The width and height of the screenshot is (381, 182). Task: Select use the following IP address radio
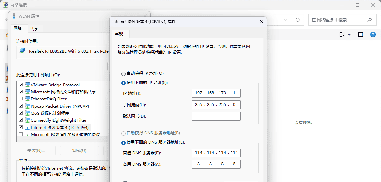pos(123,83)
